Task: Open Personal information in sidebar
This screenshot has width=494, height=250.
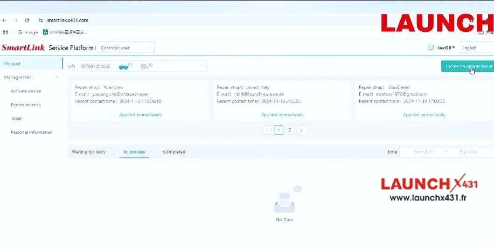Action: tap(32, 132)
